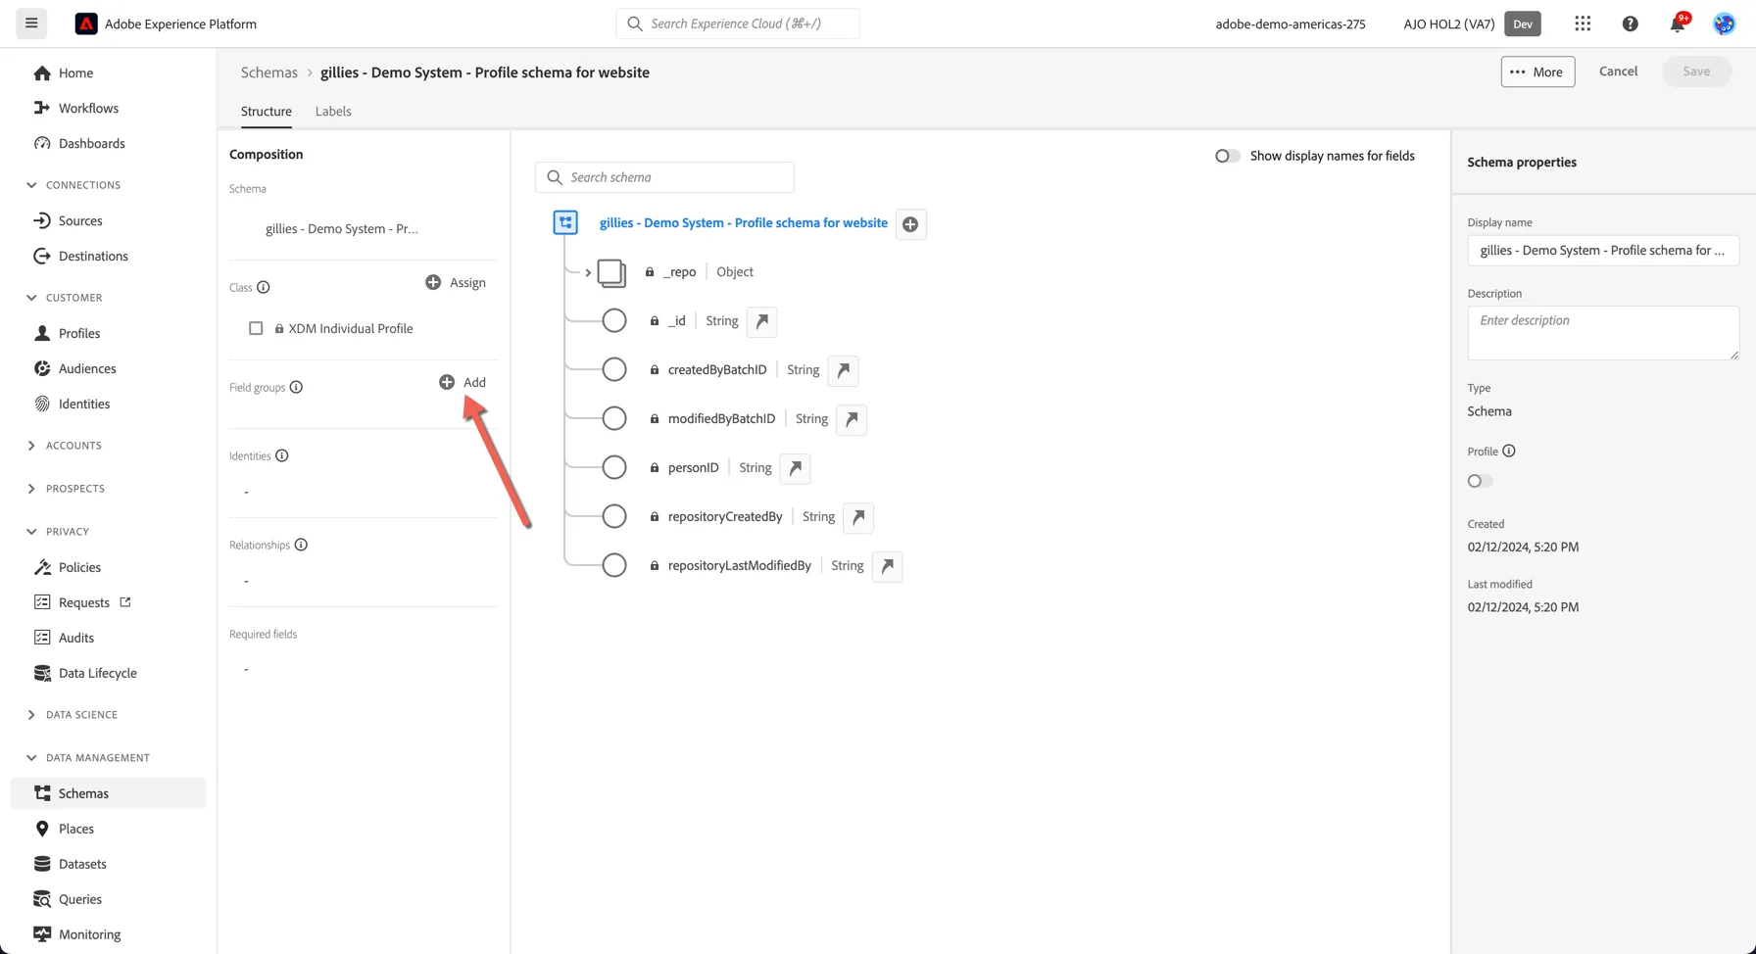This screenshot has height=954, width=1756.
Task: Open the notifications bell
Action: tap(1678, 24)
